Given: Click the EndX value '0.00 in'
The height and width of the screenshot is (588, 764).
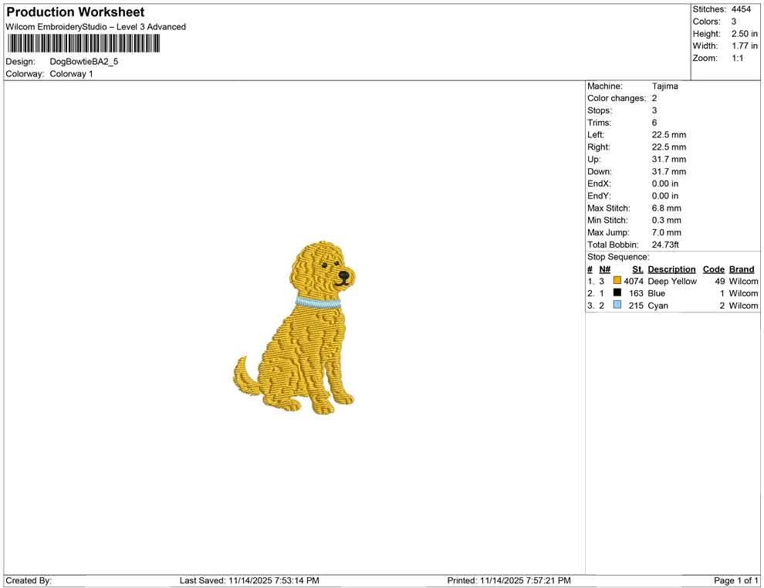Looking at the screenshot, I should [665, 183].
